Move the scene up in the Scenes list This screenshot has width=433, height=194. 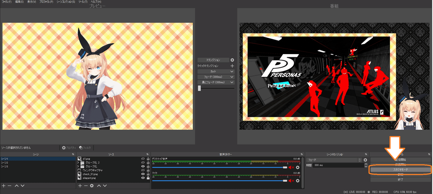[16, 185]
